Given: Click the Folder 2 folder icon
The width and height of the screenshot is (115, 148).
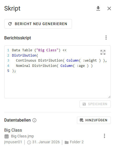Looking at the screenshot, I should [x=66, y=142].
